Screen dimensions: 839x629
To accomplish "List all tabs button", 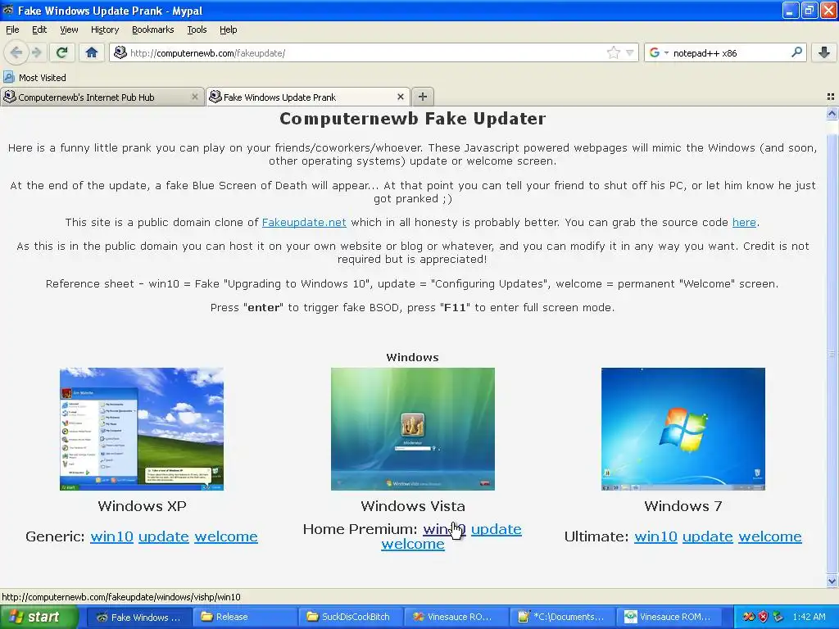I will pos(831,97).
